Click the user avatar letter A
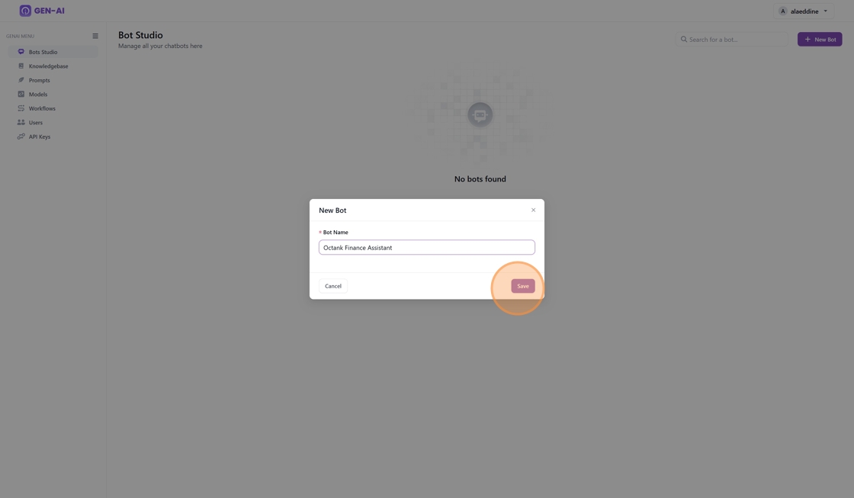 pyautogui.click(x=782, y=11)
